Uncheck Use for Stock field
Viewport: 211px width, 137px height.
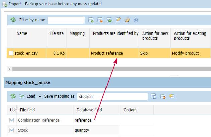tap(12, 130)
